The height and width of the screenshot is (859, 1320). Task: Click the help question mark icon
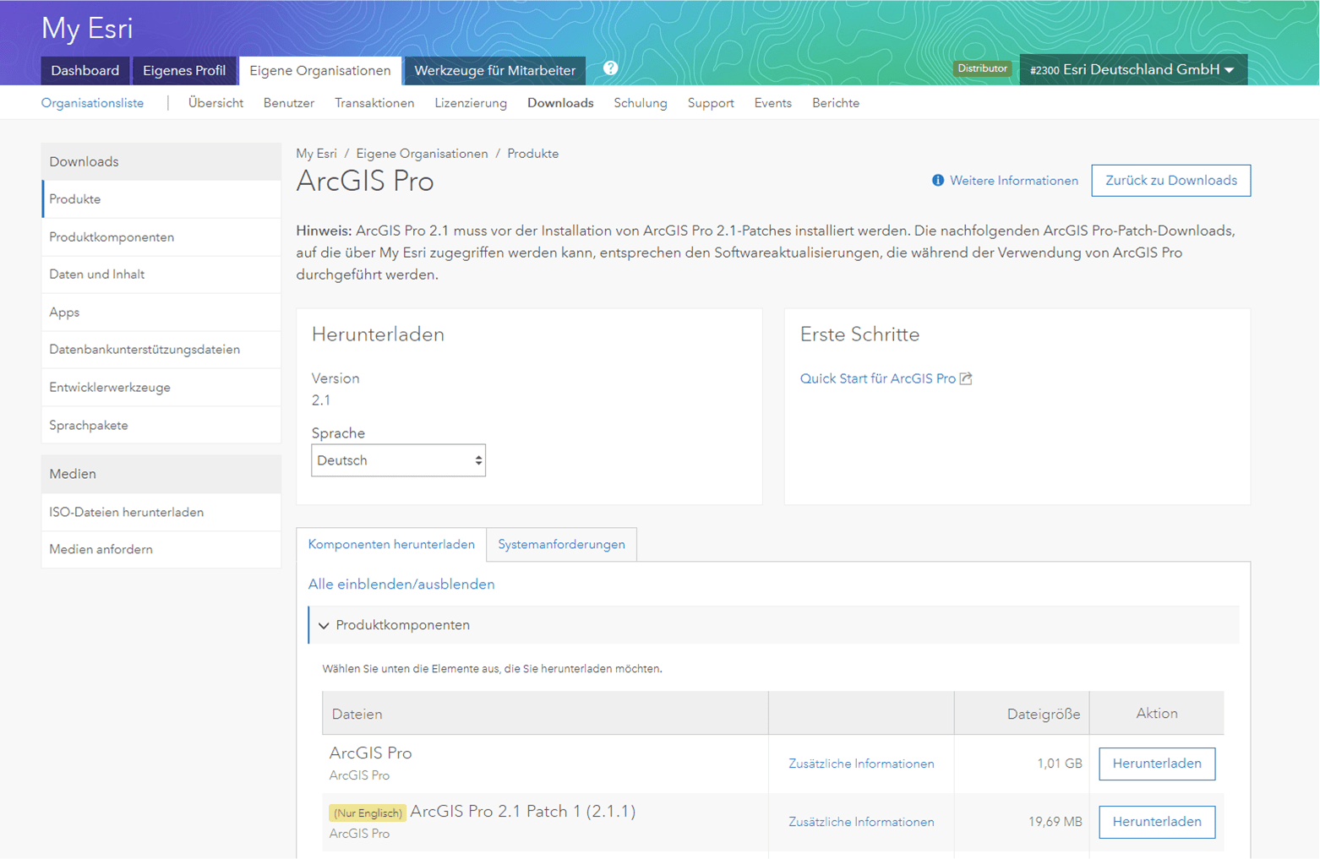point(610,68)
